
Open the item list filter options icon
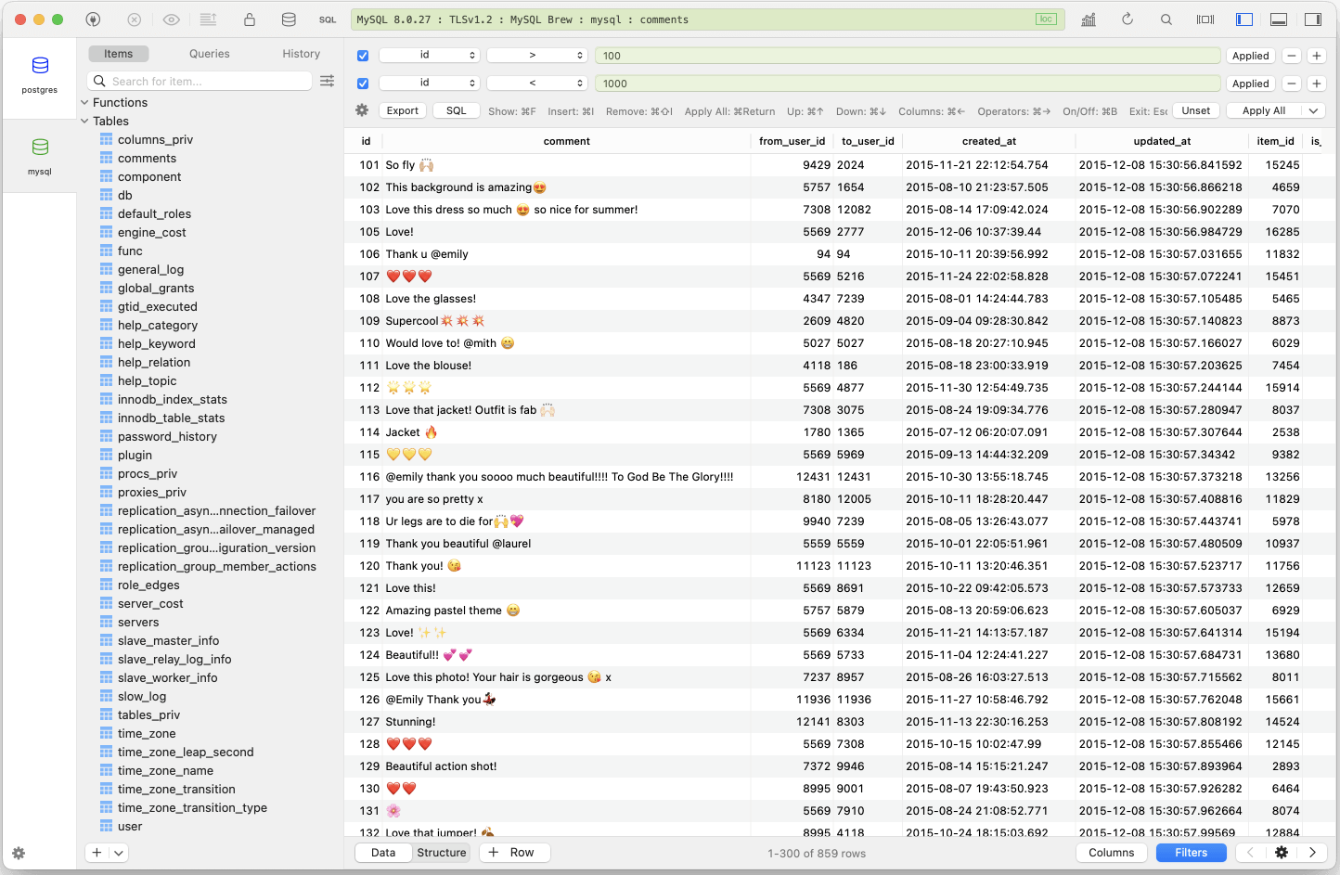point(328,81)
